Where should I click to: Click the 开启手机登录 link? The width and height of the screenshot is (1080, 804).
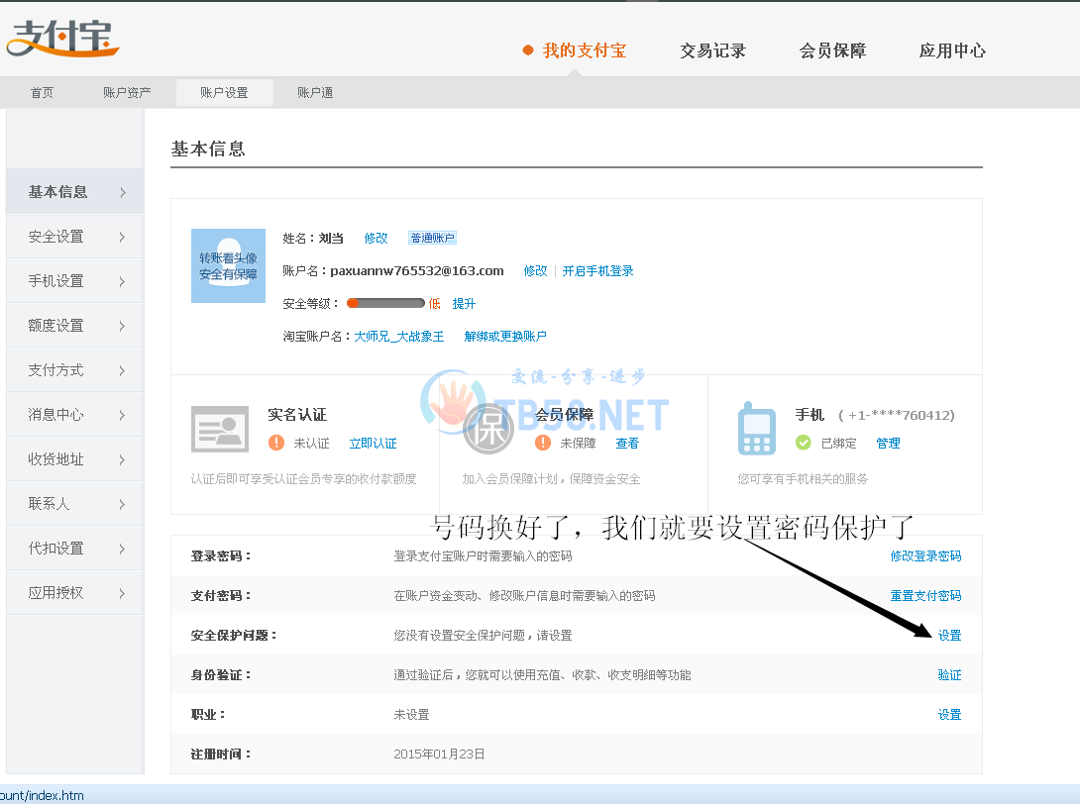pyautogui.click(x=597, y=271)
